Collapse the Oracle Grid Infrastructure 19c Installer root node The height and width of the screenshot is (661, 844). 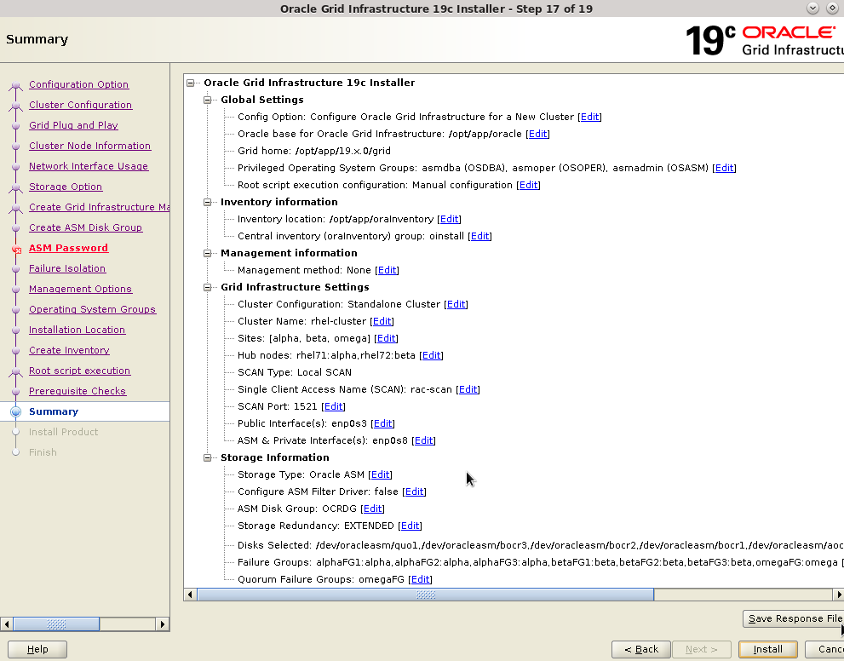pyautogui.click(x=191, y=83)
